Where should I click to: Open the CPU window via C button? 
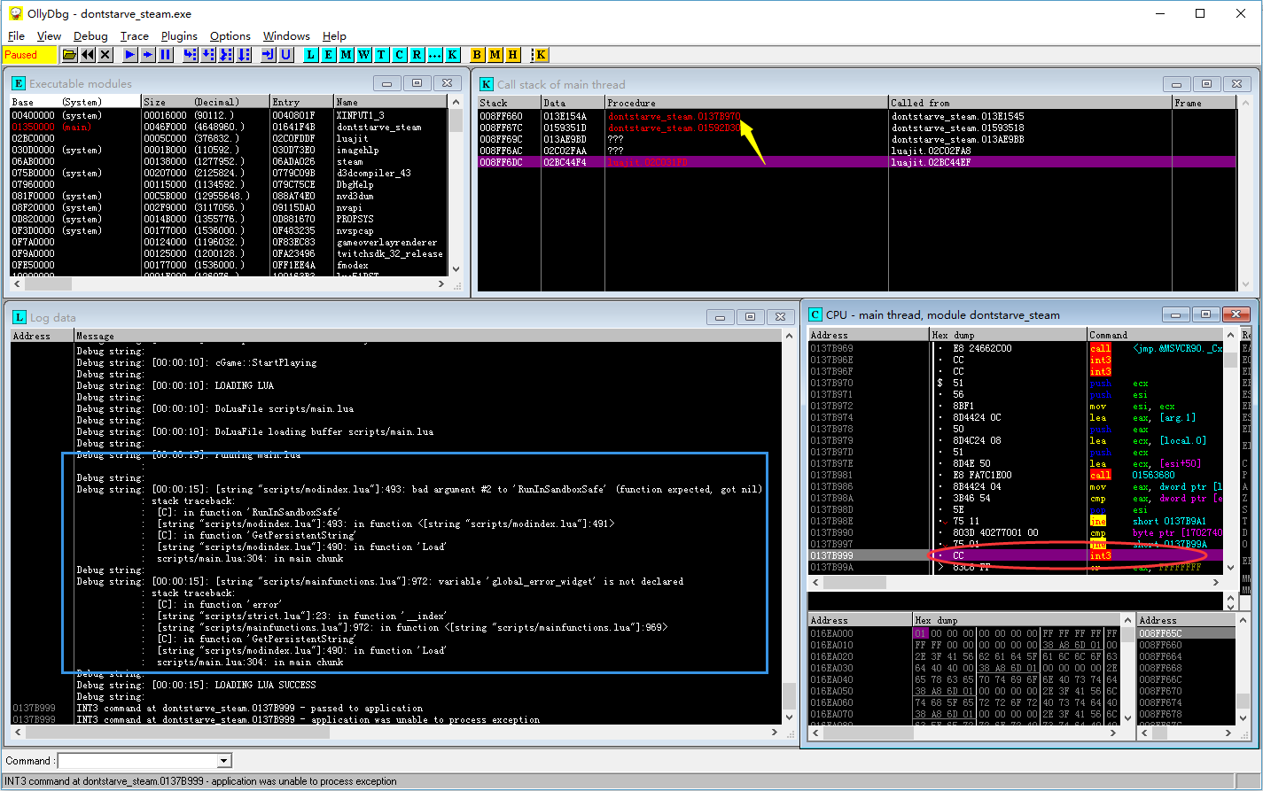click(x=399, y=55)
